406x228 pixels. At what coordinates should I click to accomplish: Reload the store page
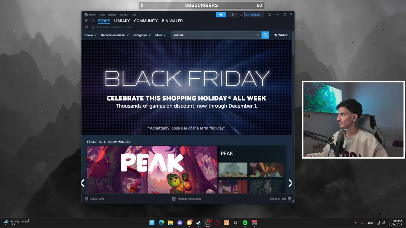pyautogui.click(x=86, y=27)
